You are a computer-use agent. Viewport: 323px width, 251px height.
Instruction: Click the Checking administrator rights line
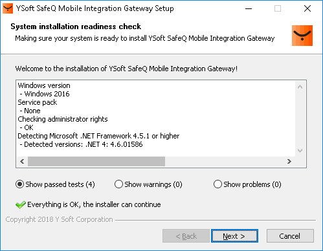coord(63,119)
